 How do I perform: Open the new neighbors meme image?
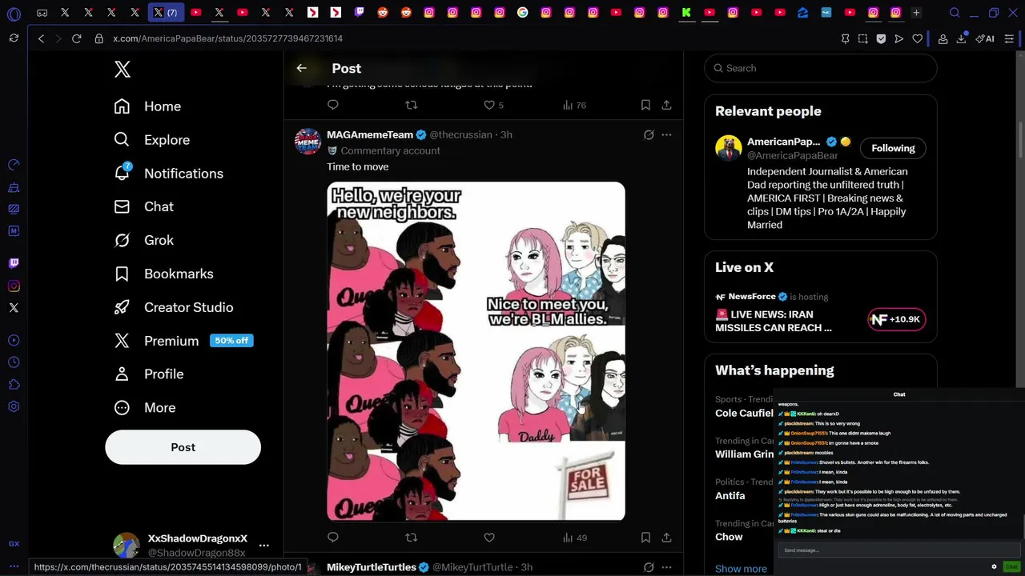click(x=476, y=351)
